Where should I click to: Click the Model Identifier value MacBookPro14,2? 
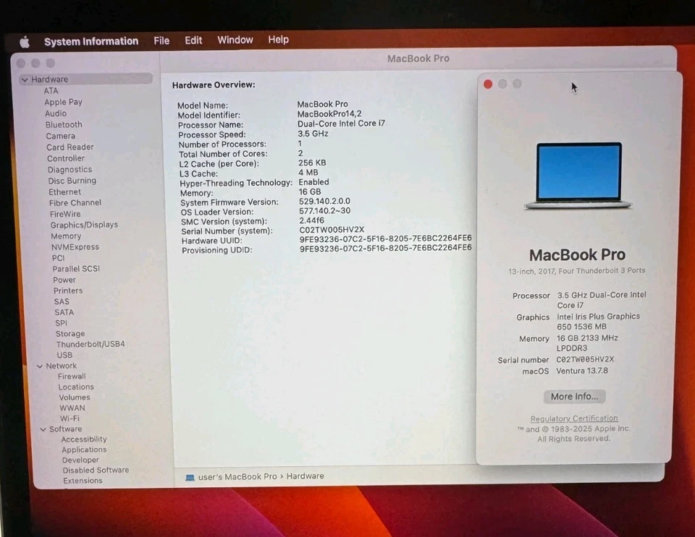[x=329, y=113]
